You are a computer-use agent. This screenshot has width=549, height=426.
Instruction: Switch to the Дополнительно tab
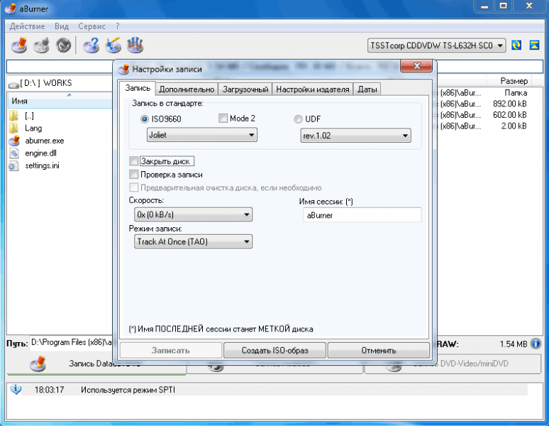pyautogui.click(x=187, y=89)
